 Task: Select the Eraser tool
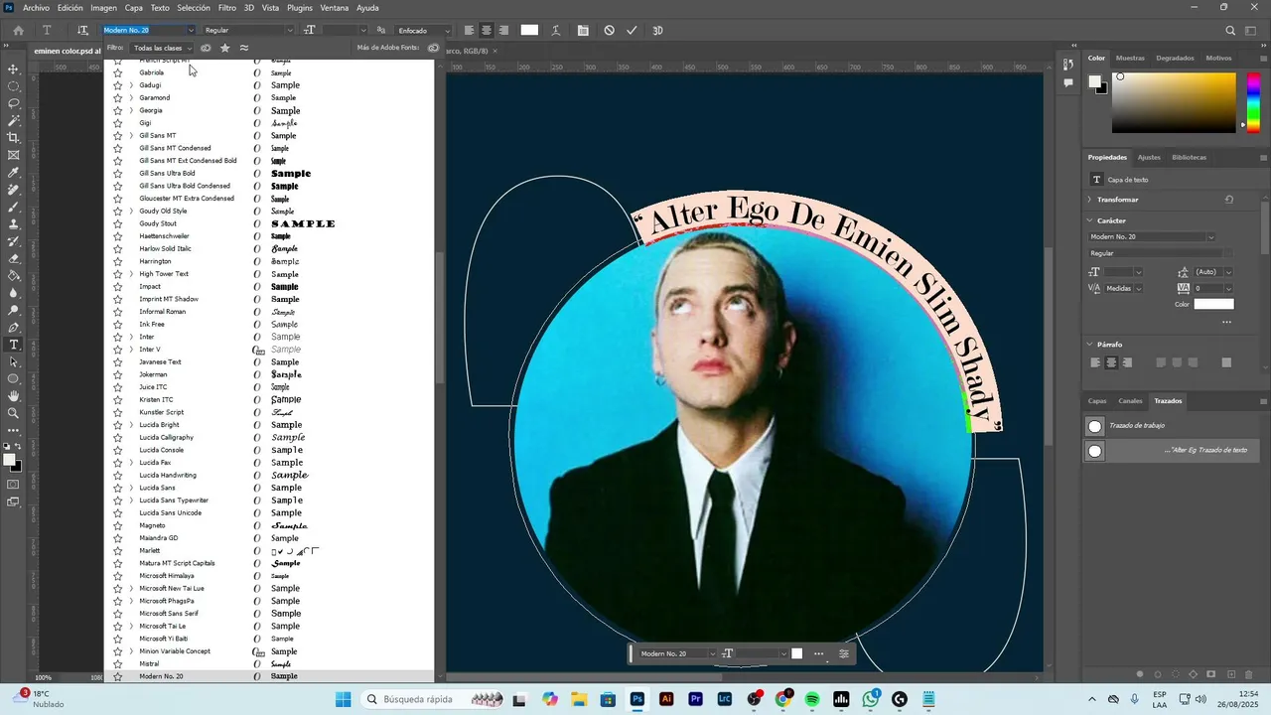(14, 258)
